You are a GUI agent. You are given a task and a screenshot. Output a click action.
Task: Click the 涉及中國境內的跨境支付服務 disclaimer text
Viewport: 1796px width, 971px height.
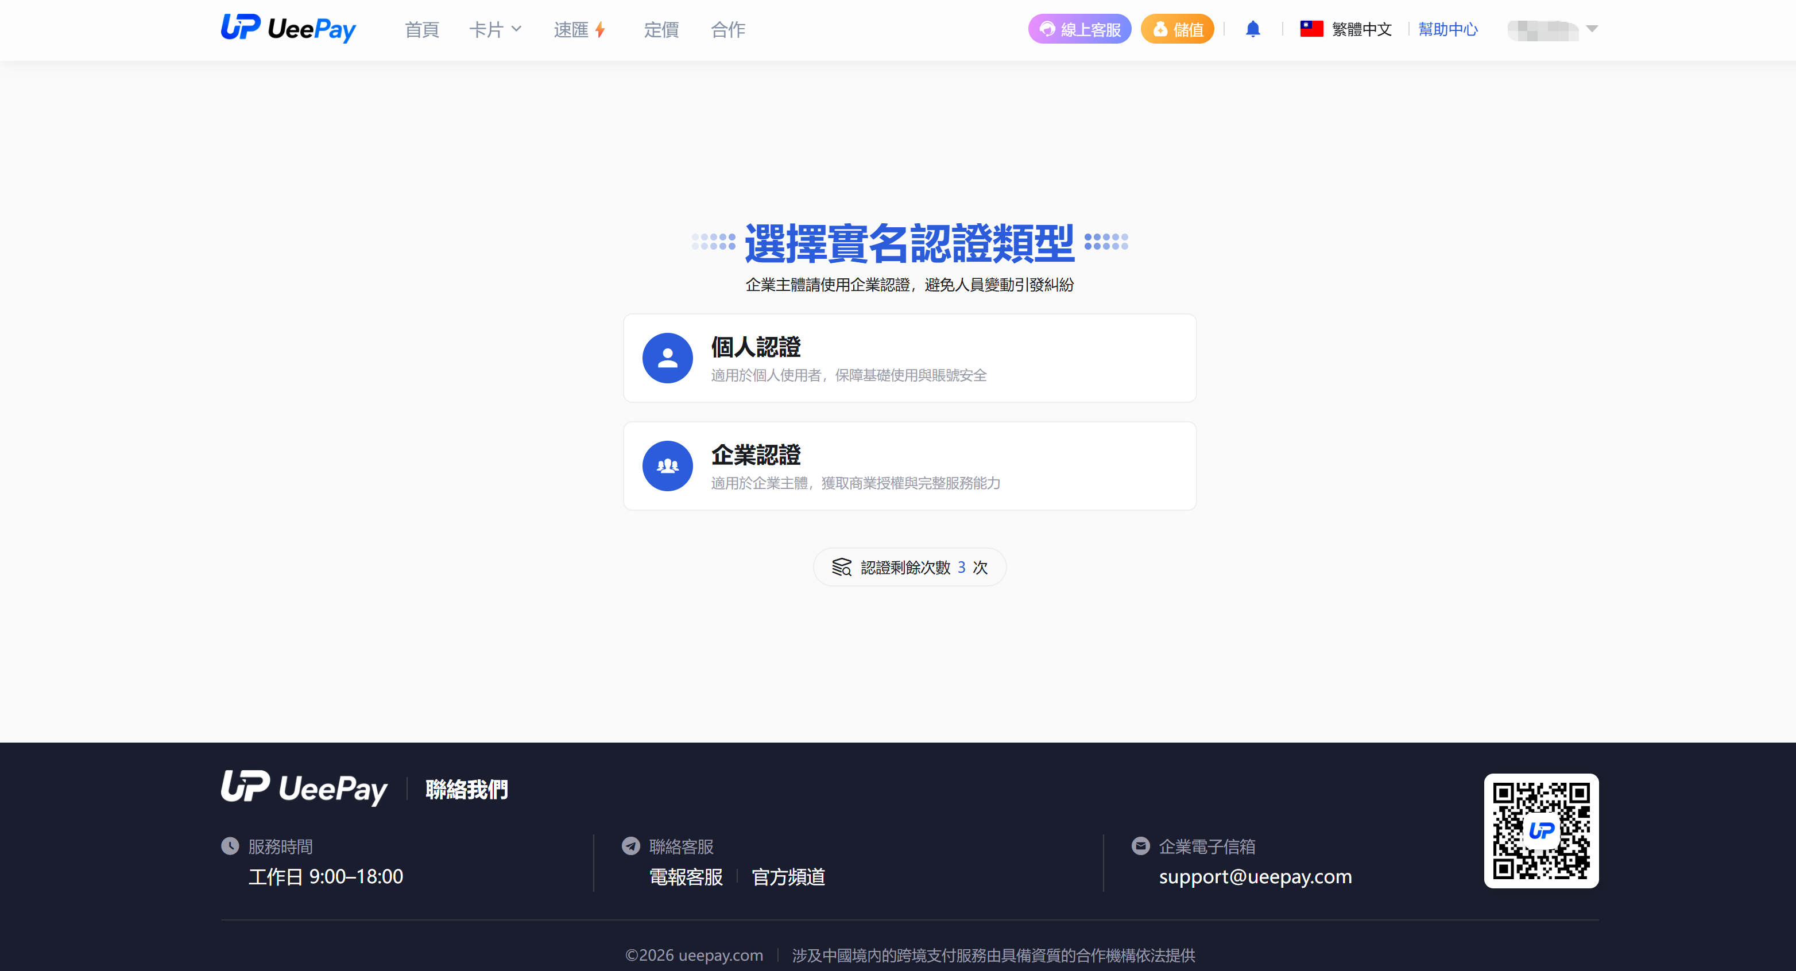[x=993, y=954]
